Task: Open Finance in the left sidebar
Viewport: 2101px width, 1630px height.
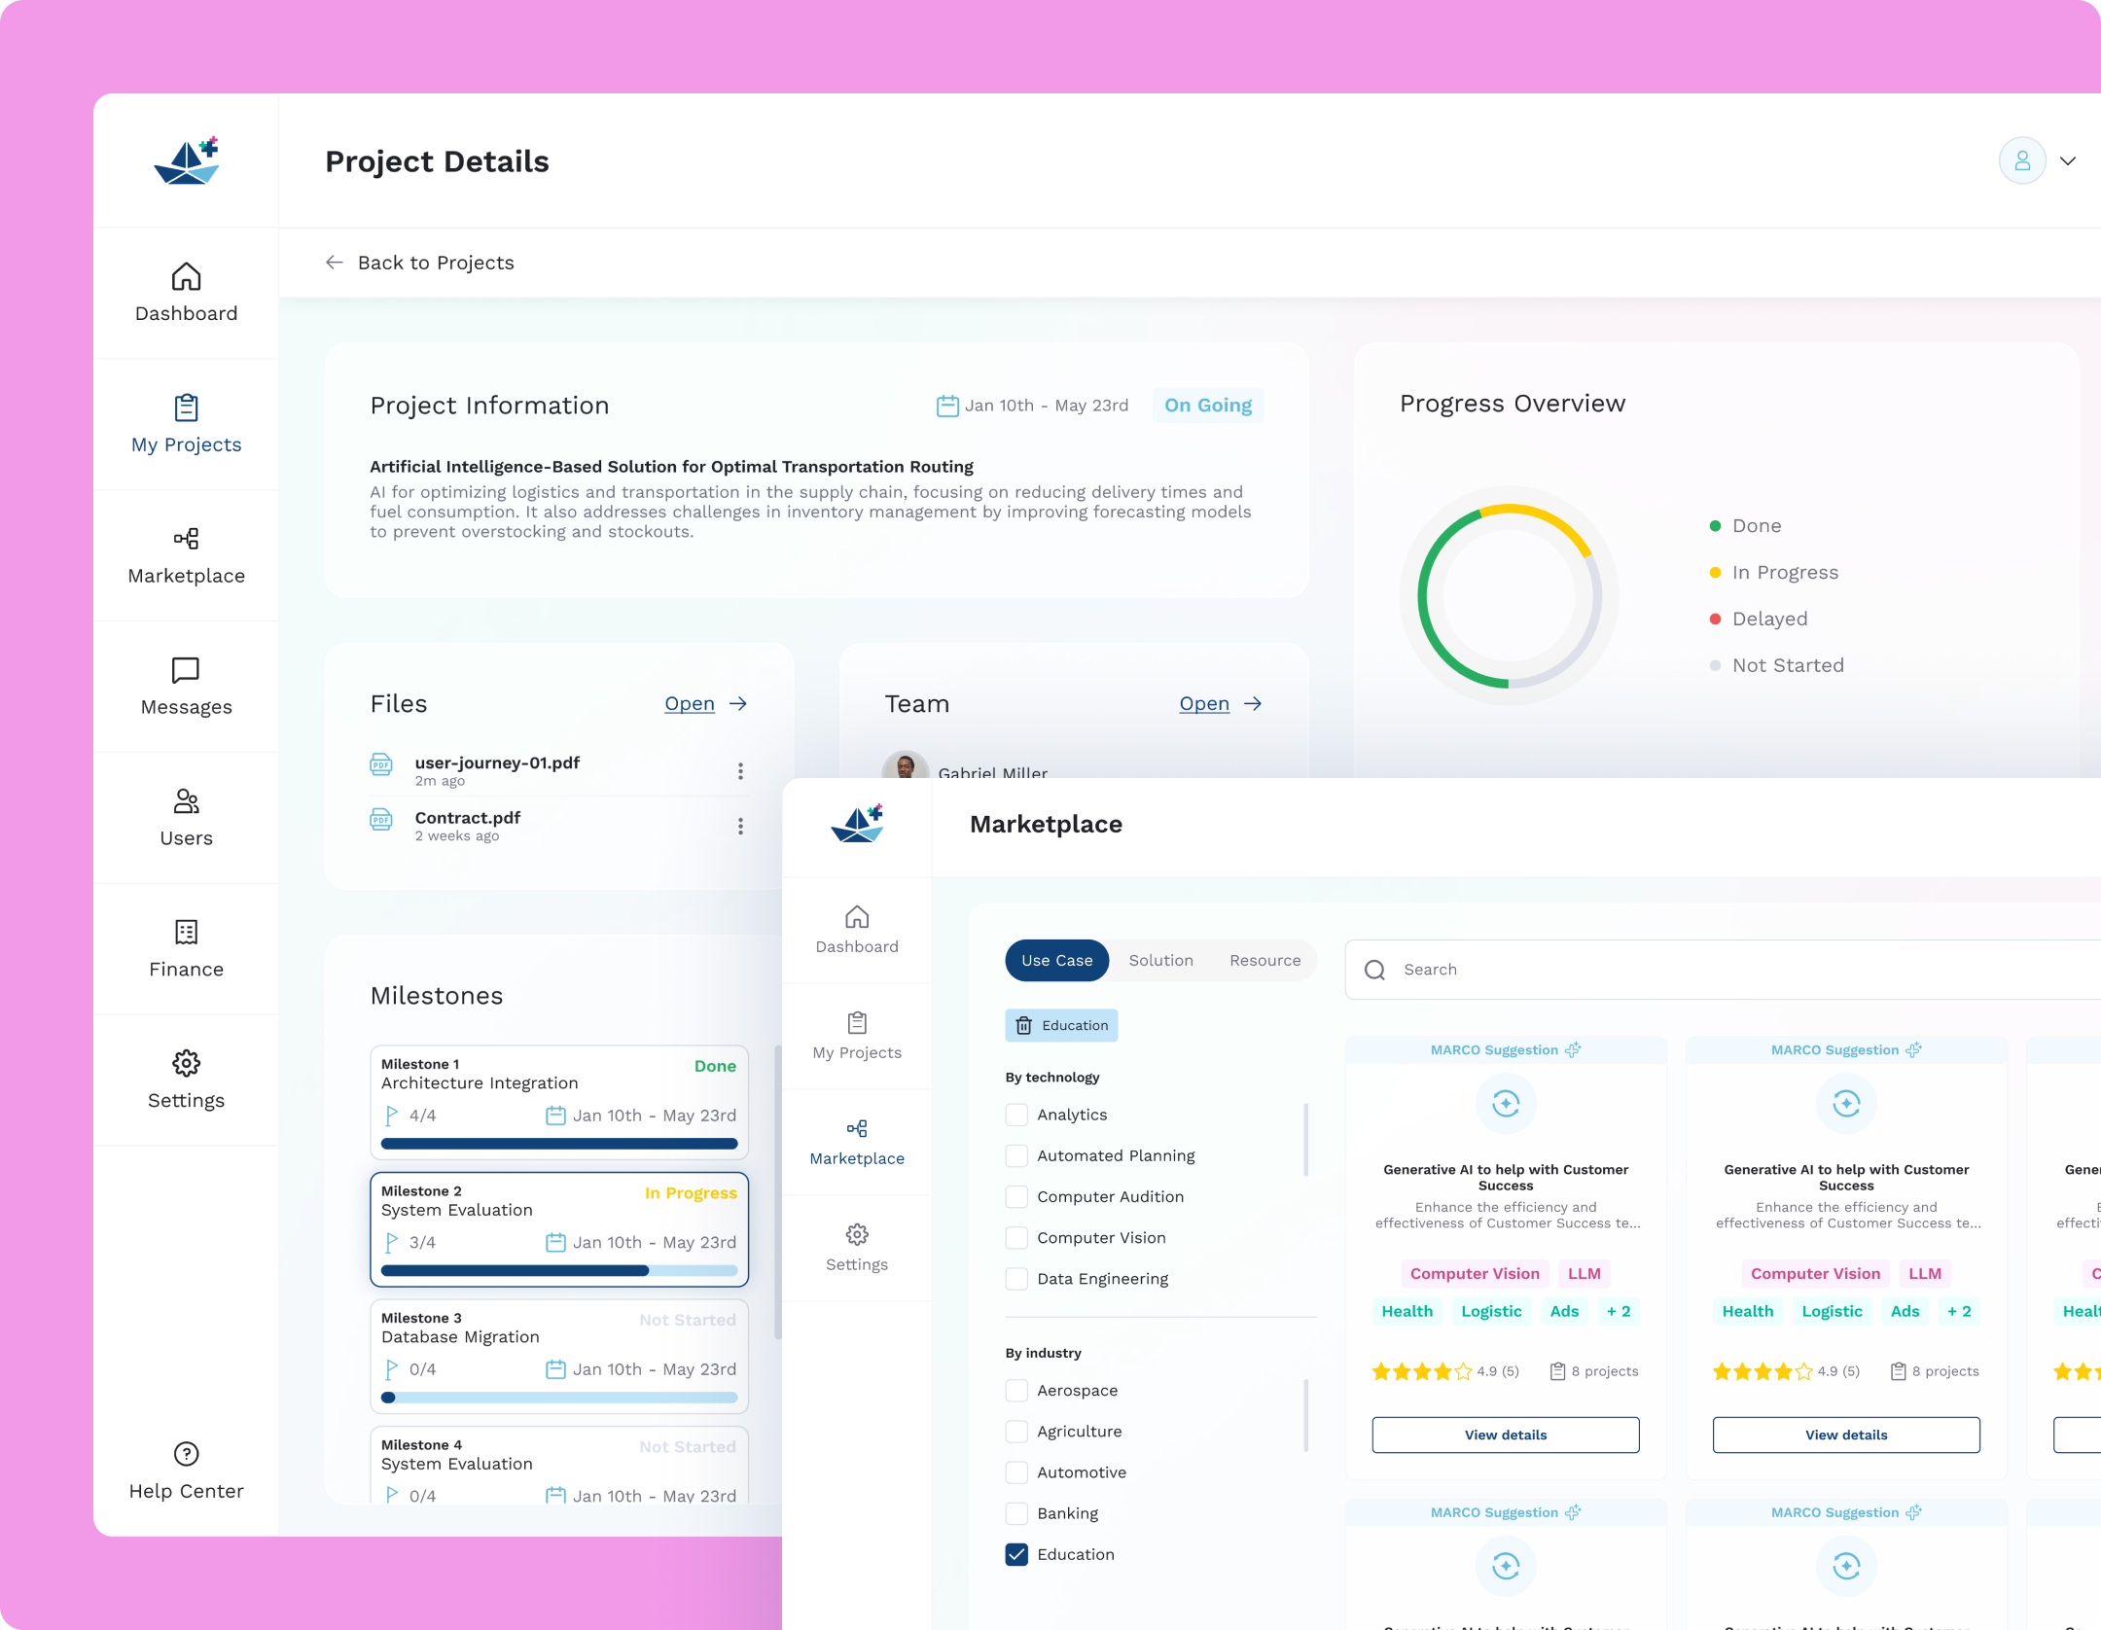Action: tap(186, 949)
